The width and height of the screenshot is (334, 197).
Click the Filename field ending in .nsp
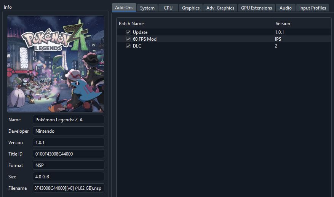pos(69,188)
